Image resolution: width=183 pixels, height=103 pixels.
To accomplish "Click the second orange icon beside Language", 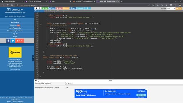I will (x=180, y=9).
